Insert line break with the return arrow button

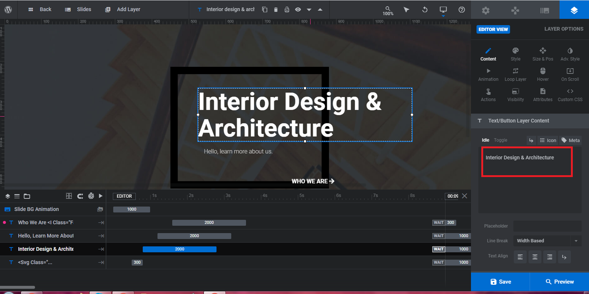(531, 140)
